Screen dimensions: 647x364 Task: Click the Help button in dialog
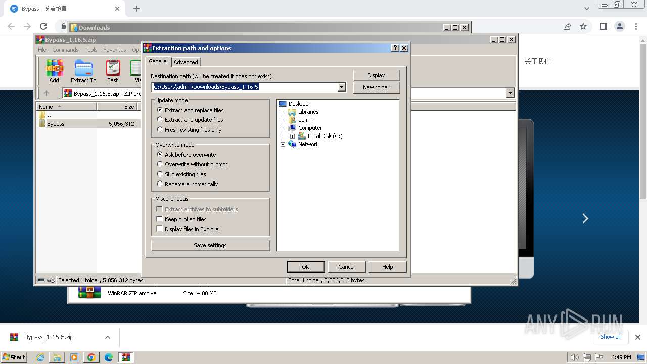tap(387, 267)
